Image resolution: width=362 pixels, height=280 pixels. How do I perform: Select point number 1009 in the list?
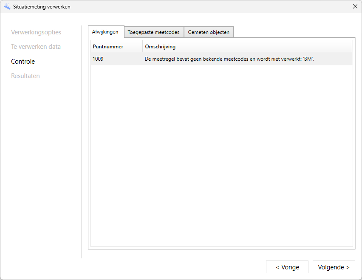(98, 59)
